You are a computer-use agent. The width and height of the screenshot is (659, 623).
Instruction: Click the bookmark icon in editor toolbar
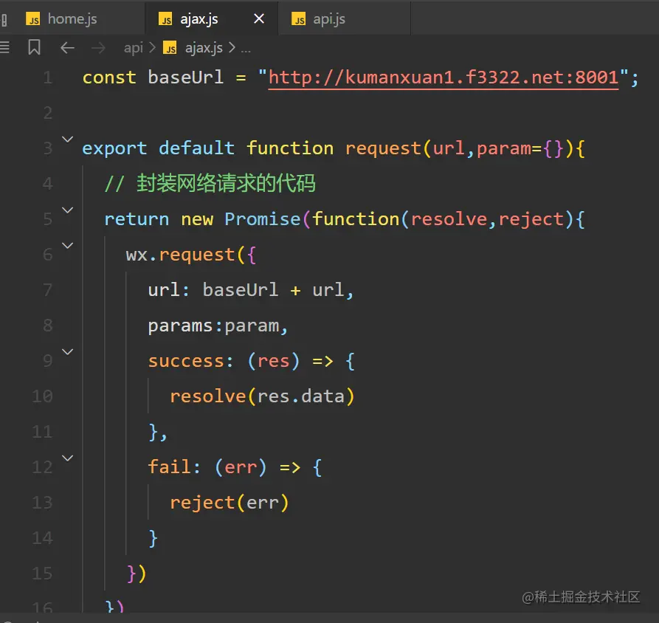pyautogui.click(x=34, y=47)
